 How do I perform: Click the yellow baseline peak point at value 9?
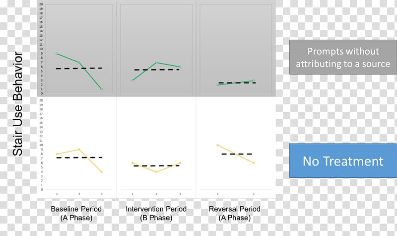tap(79, 150)
